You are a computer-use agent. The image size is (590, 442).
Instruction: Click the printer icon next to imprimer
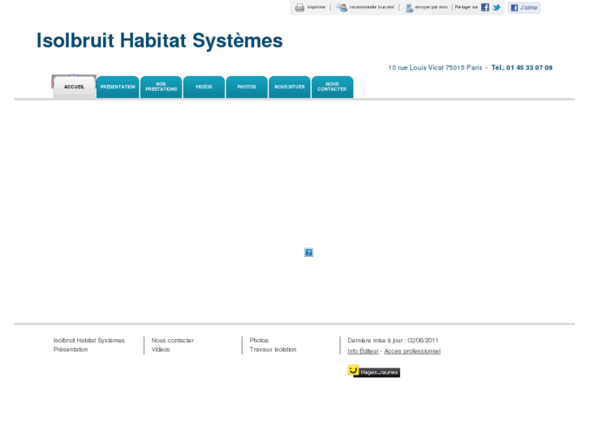click(299, 7)
